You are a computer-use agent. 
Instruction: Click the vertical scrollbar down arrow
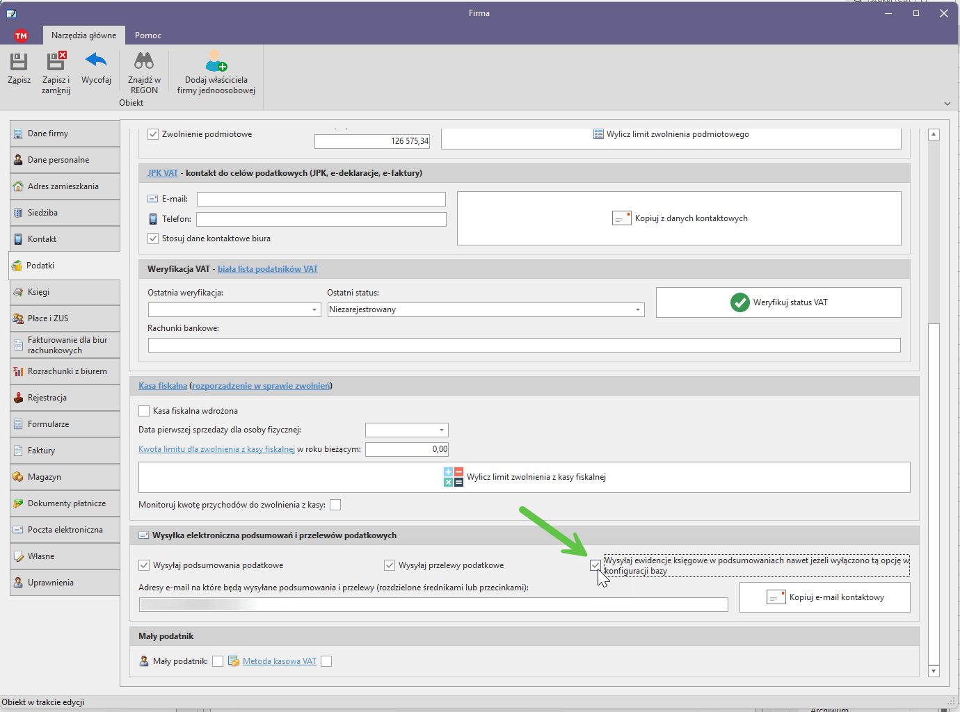click(x=934, y=671)
